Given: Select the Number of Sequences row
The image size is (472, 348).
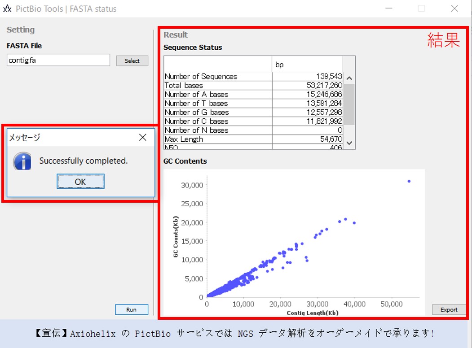Looking at the screenshot, I should pos(218,77).
